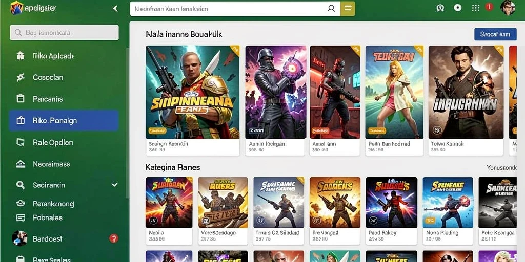Click the red question badge beside Bardcest
This screenshot has height=262, width=525.
[114, 238]
